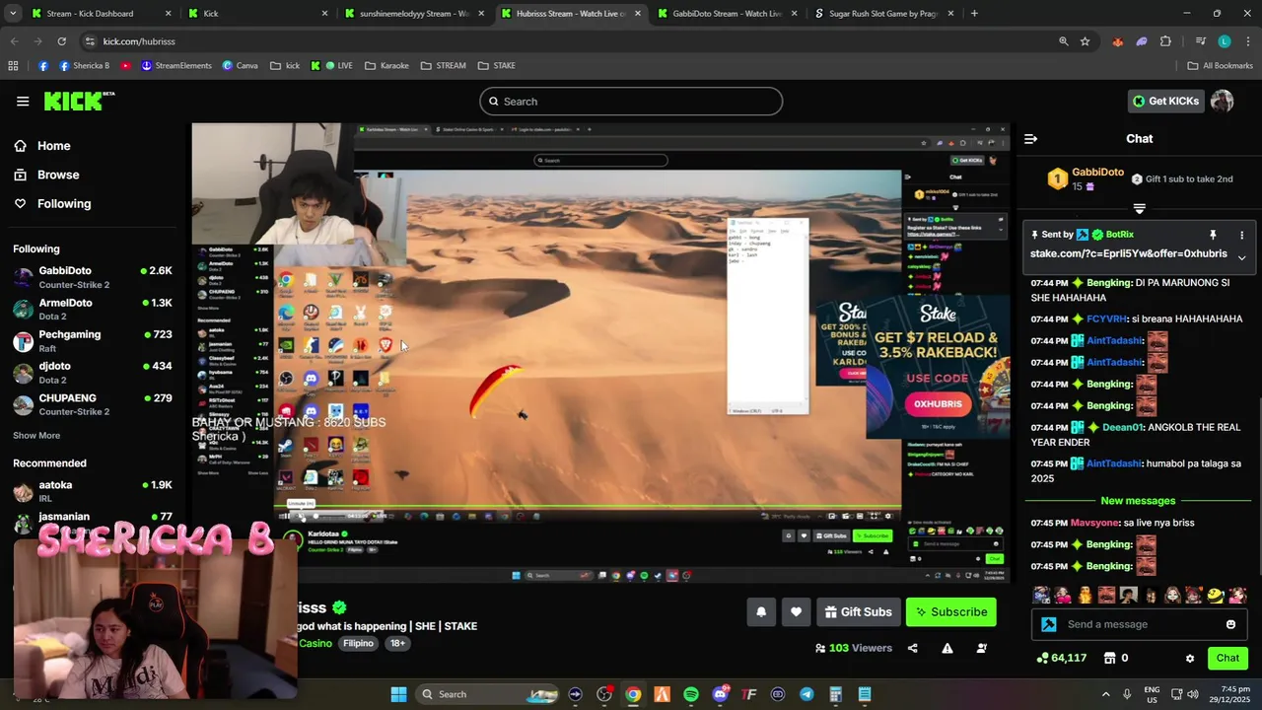
Task: Open All Bookmarks folder
Action: click(1221, 66)
